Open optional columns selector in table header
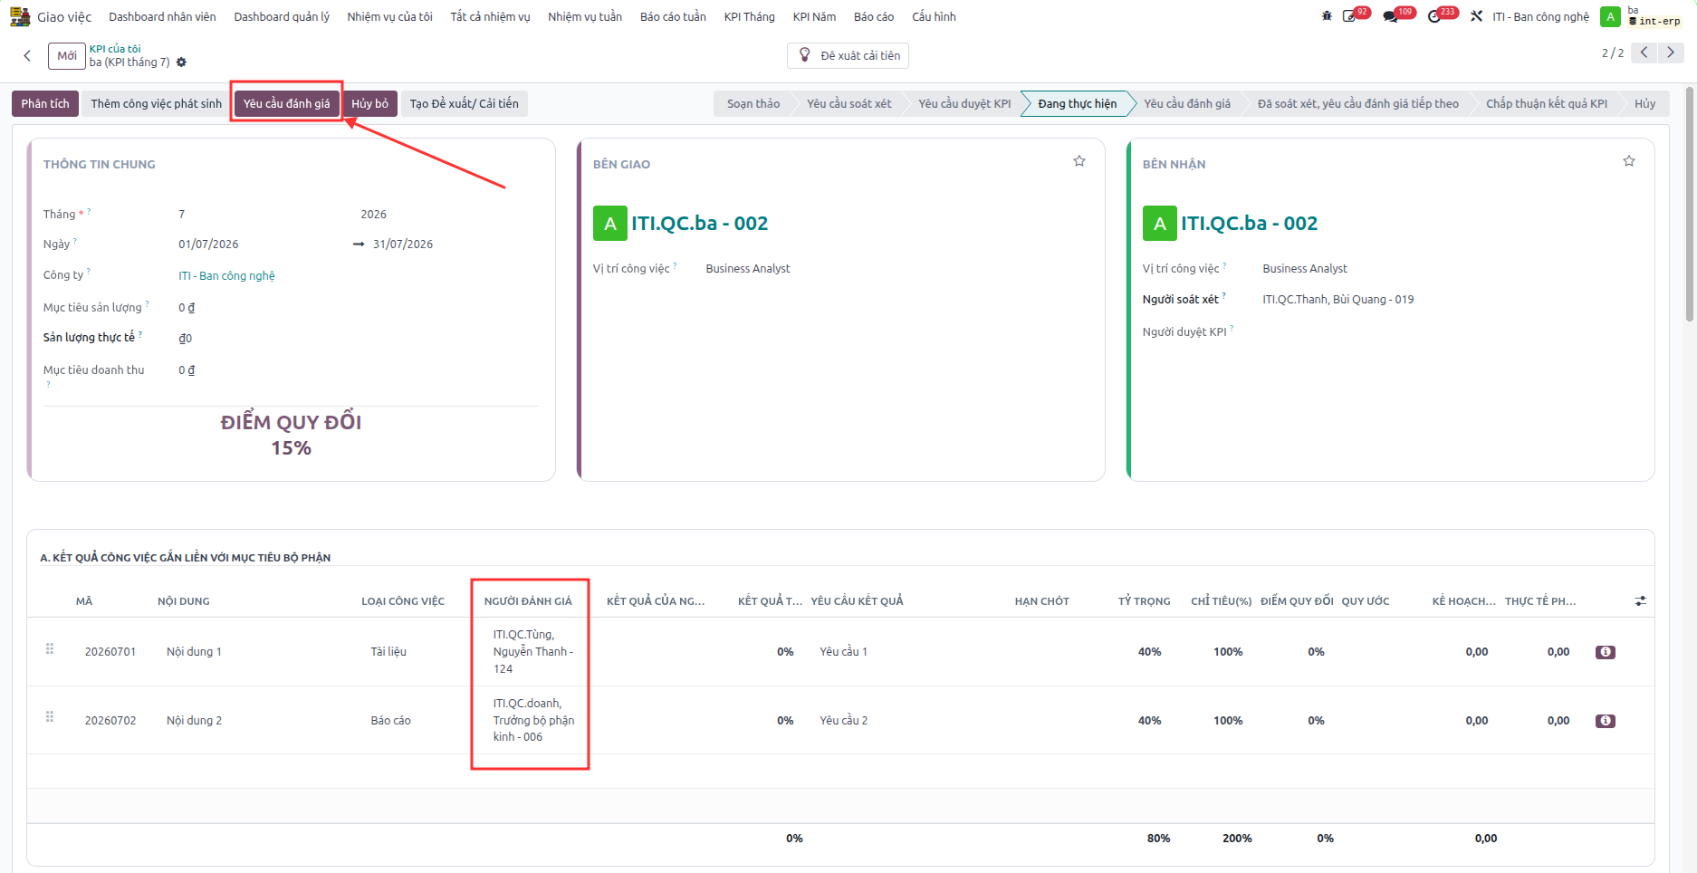1697x873 pixels. (1640, 601)
